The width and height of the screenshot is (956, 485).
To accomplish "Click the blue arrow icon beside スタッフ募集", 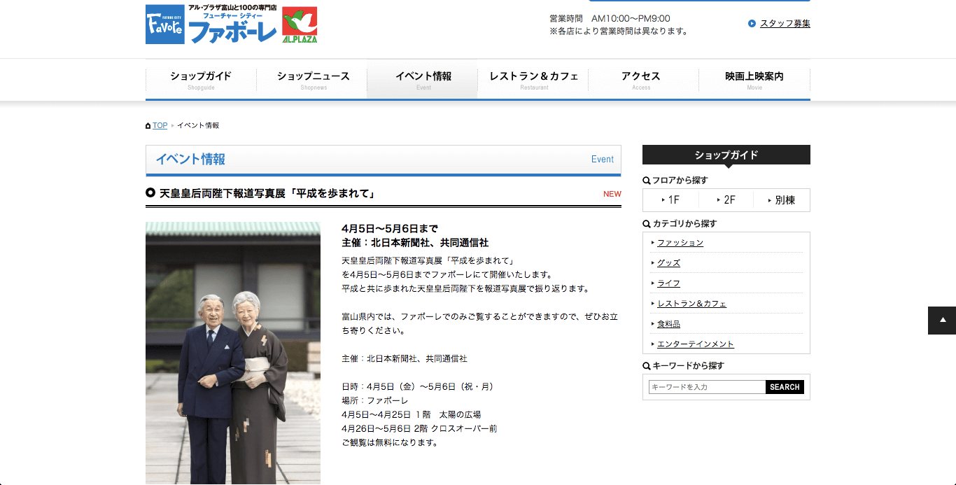I will click(x=752, y=24).
